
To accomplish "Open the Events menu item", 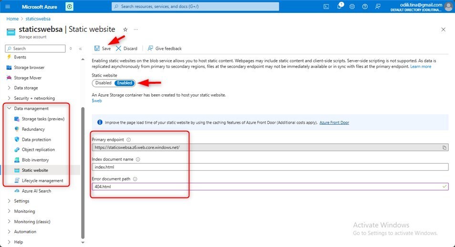I will point(20,57).
